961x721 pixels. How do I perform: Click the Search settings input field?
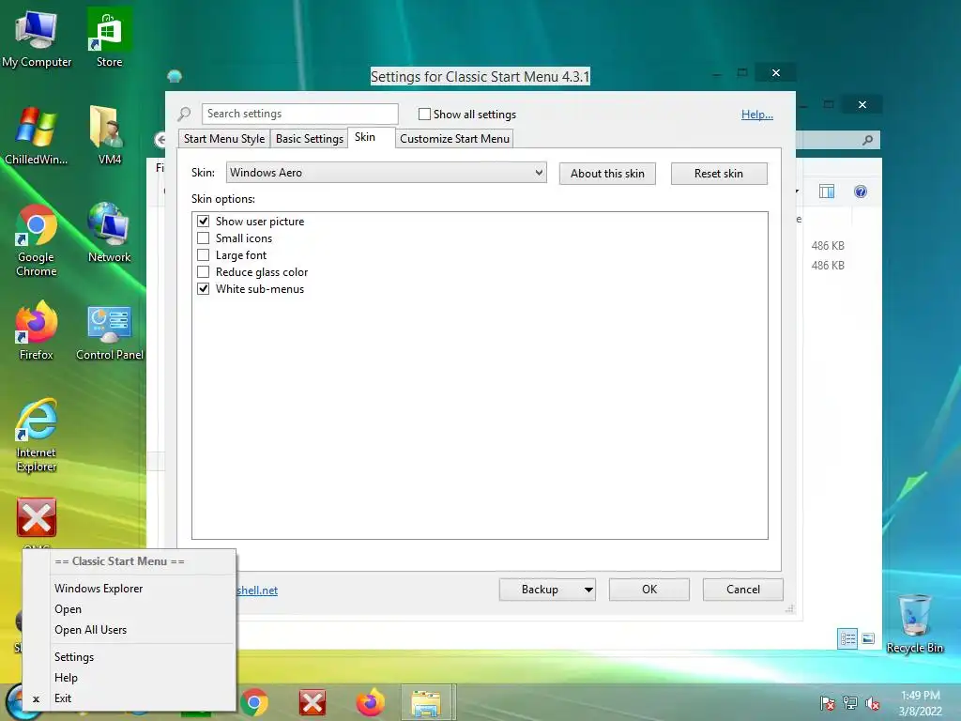299,114
